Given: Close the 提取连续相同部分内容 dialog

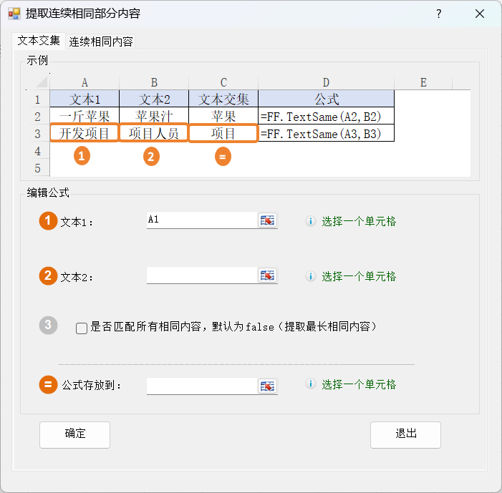Looking at the screenshot, I should (x=480, y=14).
